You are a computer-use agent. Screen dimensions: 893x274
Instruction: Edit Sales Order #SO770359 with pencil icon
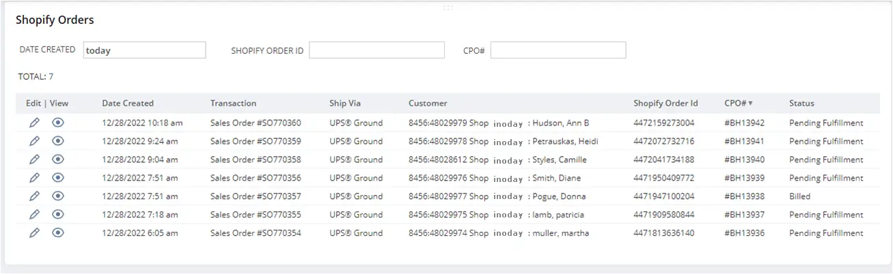click(34, 141)
